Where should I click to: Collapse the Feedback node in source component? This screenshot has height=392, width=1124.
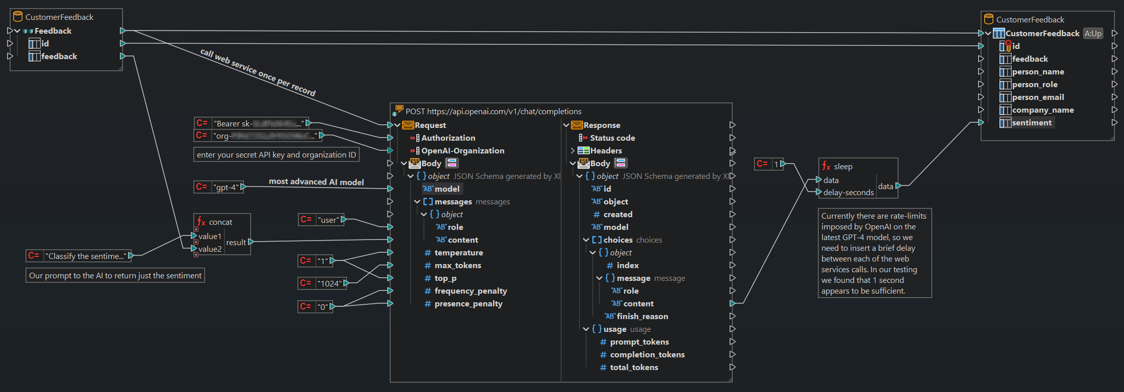17,31
